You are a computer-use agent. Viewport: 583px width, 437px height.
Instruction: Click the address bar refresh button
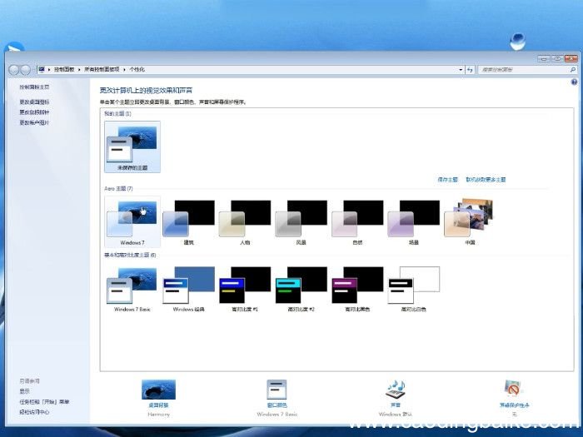point(470,69)
